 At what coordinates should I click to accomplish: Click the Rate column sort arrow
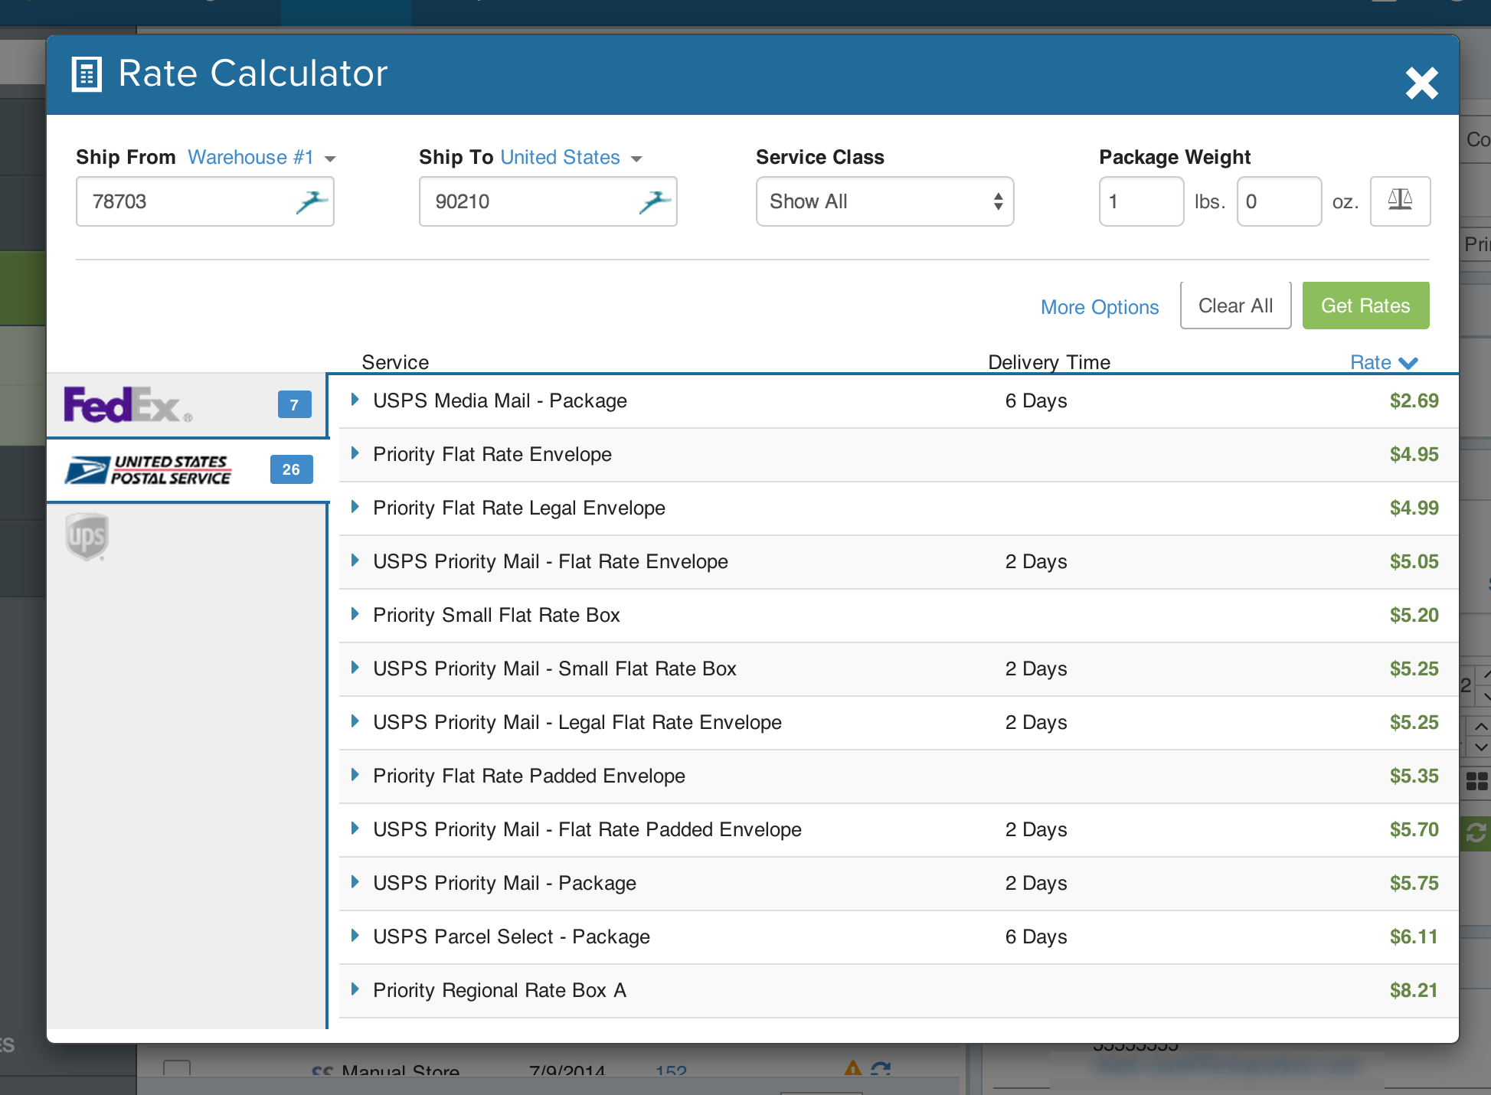pos(1408,363)
